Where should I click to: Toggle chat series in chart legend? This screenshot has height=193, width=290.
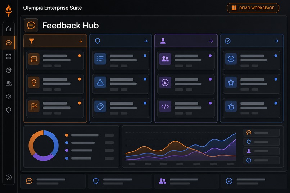[261, 133]
